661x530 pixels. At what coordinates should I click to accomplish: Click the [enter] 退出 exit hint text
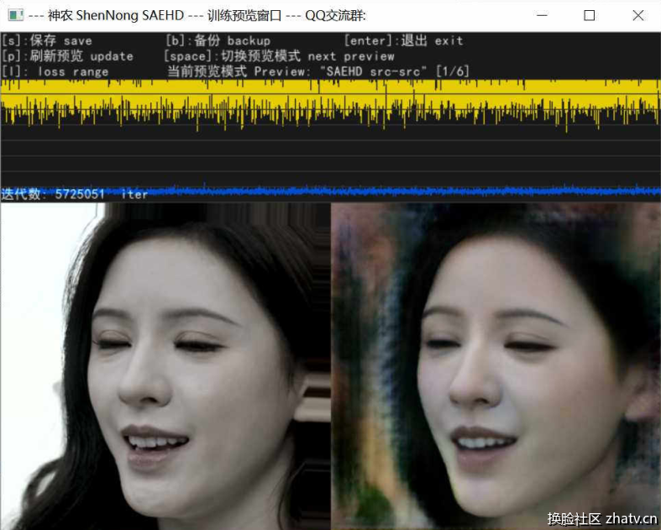tap(403, 41)
